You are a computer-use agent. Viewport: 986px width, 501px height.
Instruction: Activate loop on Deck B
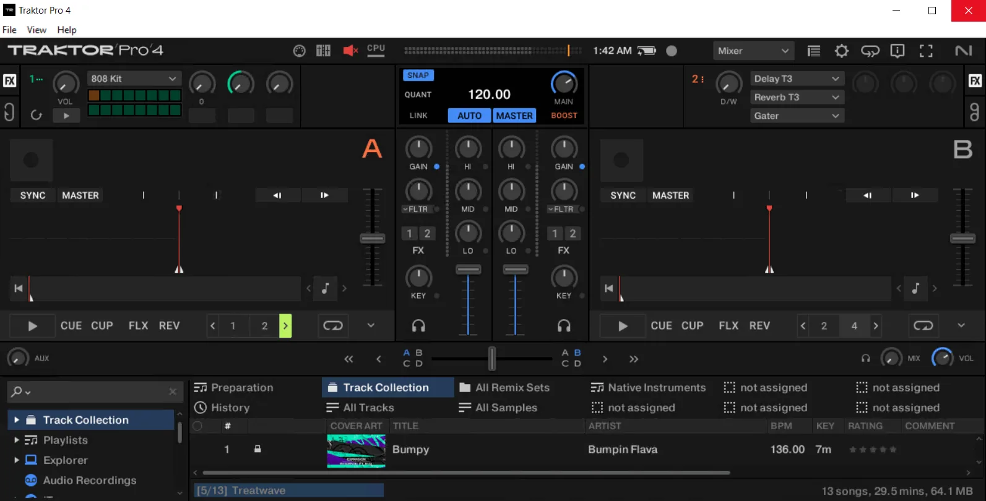[923, 326]
